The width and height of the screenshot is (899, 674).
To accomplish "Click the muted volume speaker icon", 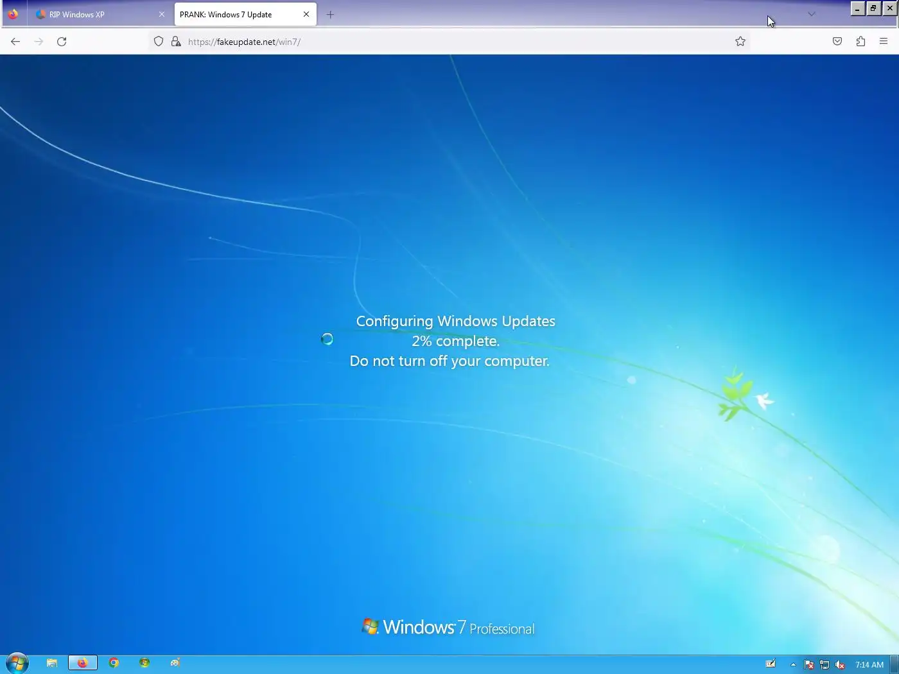I will click(840, 665).
